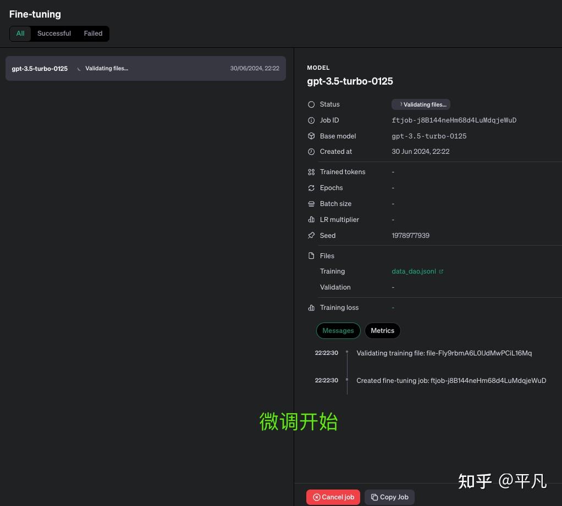
Task: Click the Status circle icon
Action: 311,104
